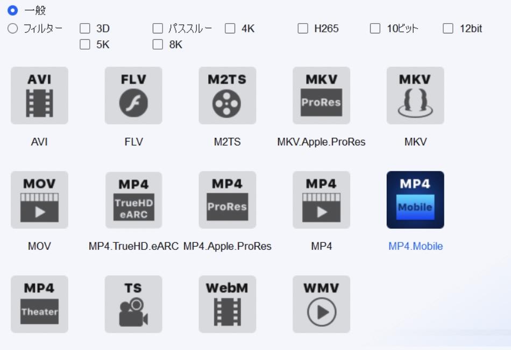Click the MKV.Apple.ProRes label
Viewport: 511px width, 350px height.
coord(321,142)
